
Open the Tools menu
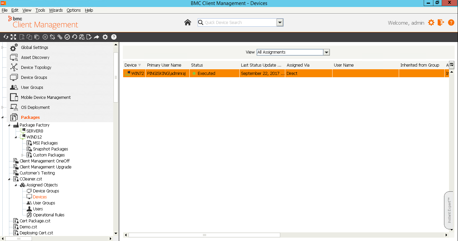(40, 10)
